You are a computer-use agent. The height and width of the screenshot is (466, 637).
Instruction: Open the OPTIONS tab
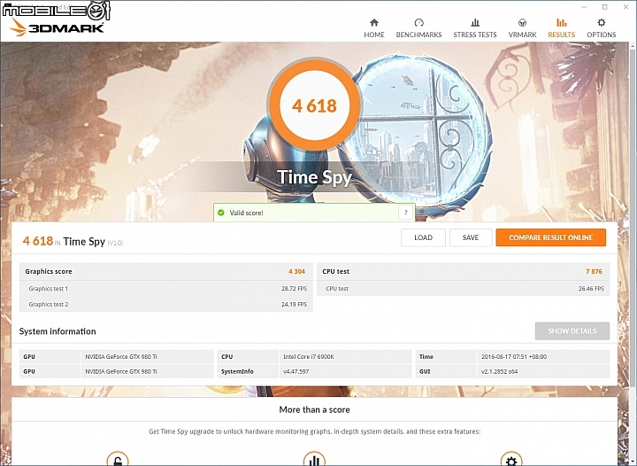pos(602,28)
